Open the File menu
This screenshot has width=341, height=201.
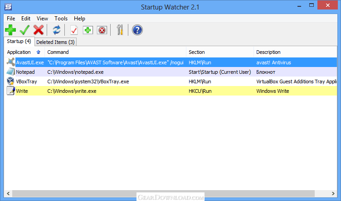(11, 19)
